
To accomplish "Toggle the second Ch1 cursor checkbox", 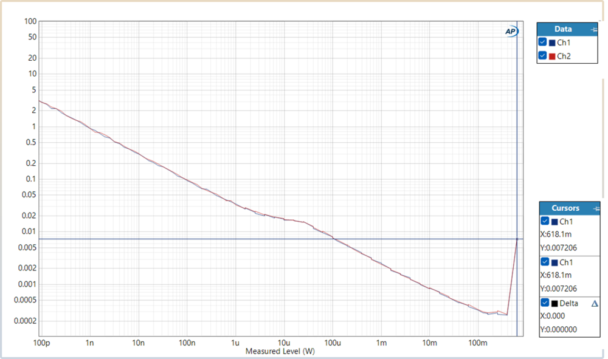I will pos(545,262).
